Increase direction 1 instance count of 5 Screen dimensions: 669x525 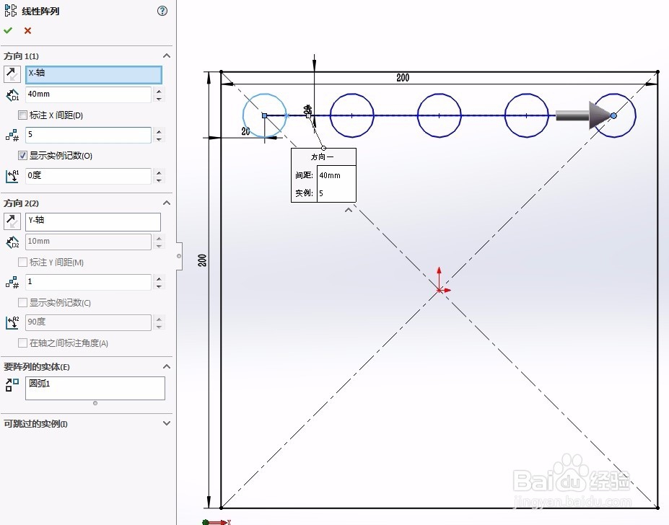159,131
